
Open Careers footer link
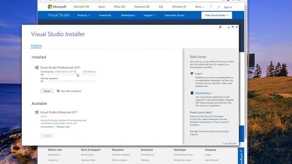208,155
